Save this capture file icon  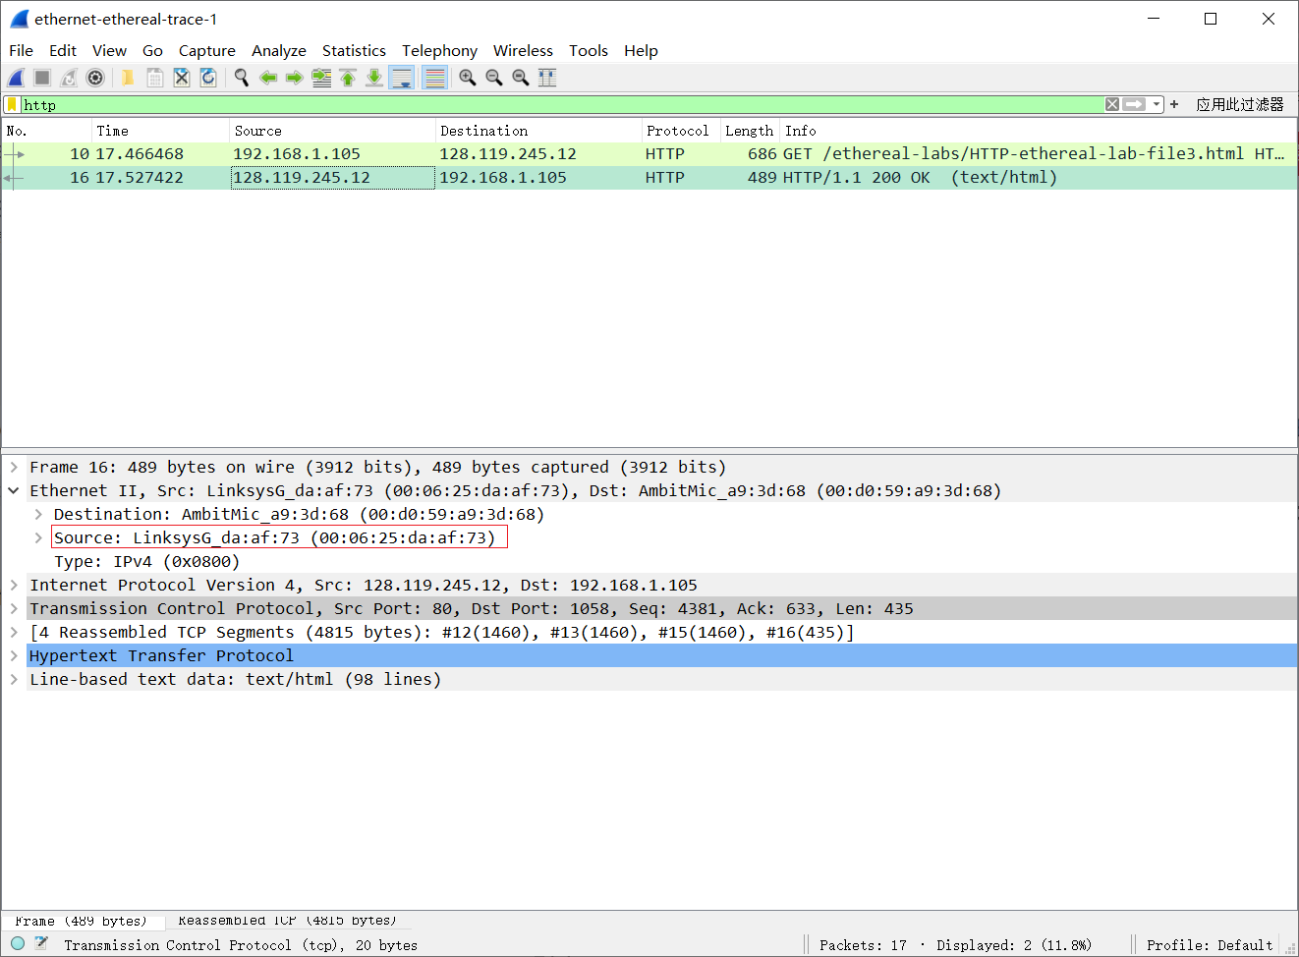click(155, 78)
